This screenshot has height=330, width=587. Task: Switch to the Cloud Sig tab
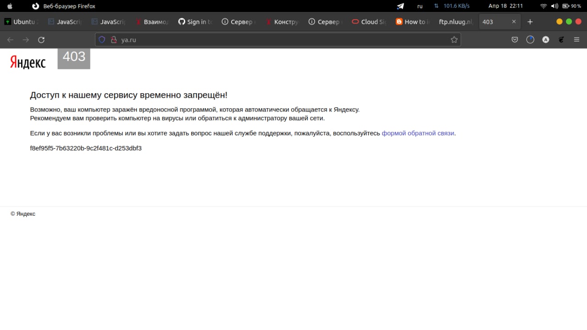click(369, 22)
